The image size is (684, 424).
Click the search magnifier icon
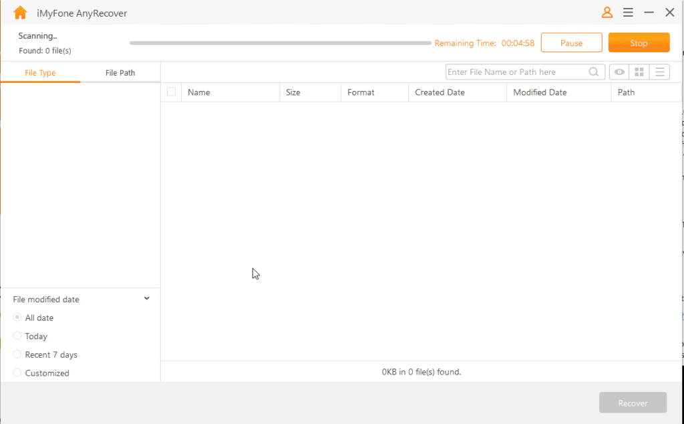(x=593, y=72)
